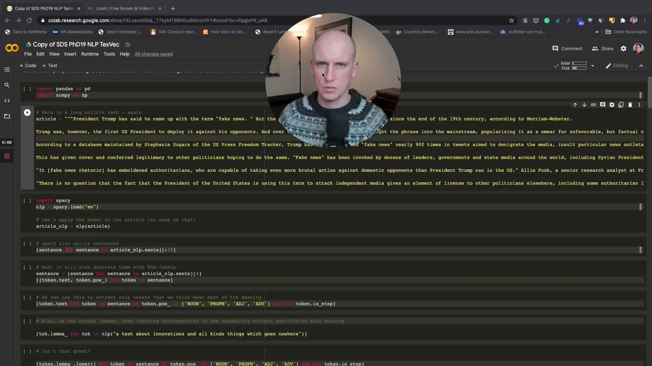Screen dimensions: 652x366
Task: Open Chrome three-dot menu
Action: [x=645, y=20]
